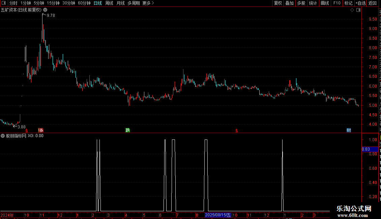Screen dimensions: 381x219
Task: Open the 复权 adjustment option
Action: tap(278, 3)
